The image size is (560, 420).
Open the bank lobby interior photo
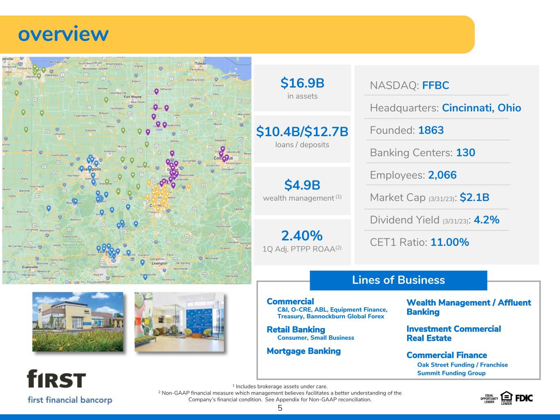pos(179,322)
